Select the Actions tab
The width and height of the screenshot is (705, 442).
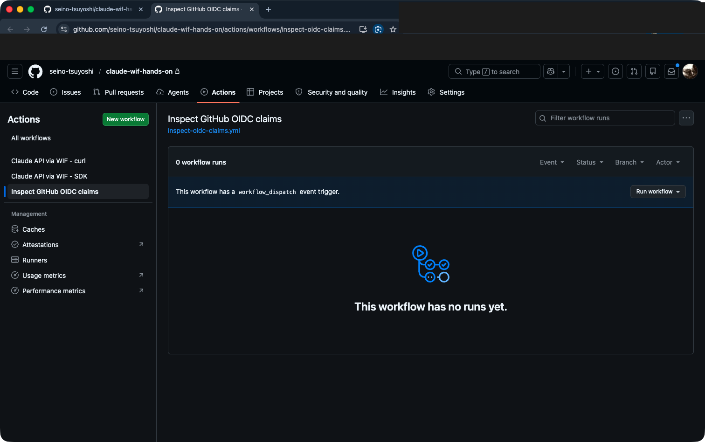[x=218, y=92]
